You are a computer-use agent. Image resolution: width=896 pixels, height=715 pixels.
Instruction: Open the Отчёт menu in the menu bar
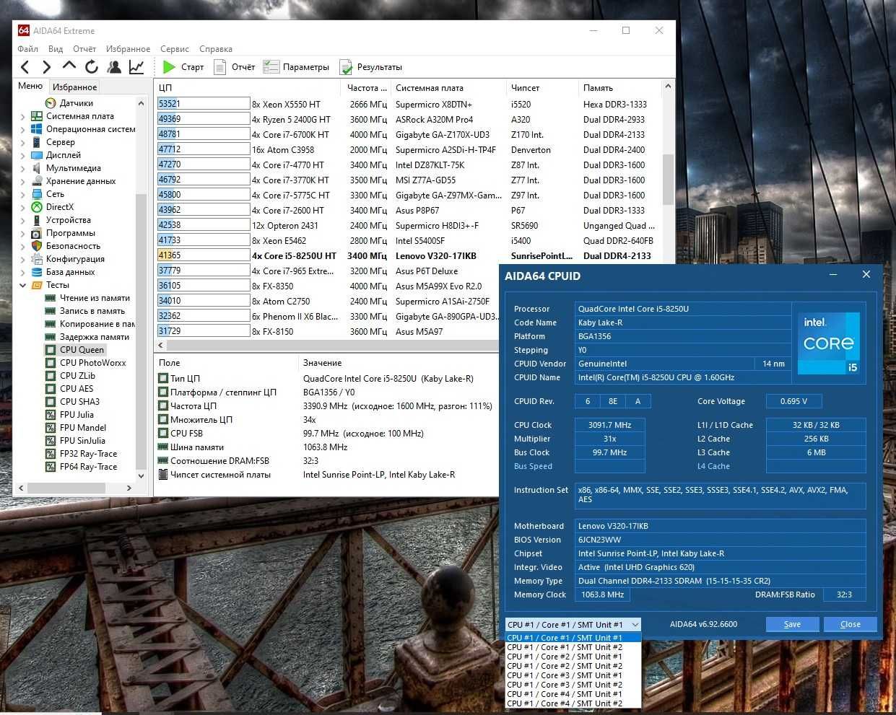pos(84,49)
